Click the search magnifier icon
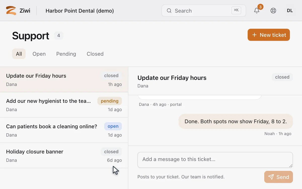 [169, 11]
